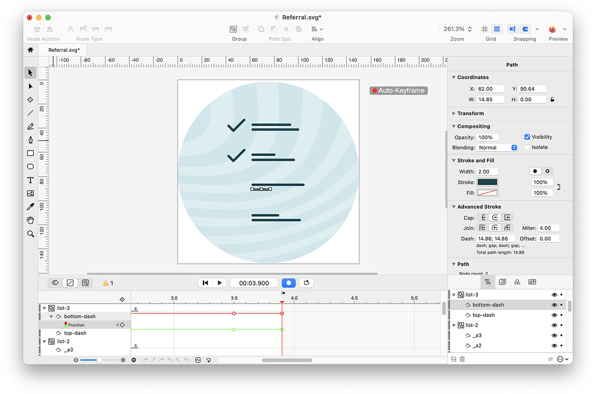
Task: Pick the Zoom magnifier tool
Action: coord(30,234)
